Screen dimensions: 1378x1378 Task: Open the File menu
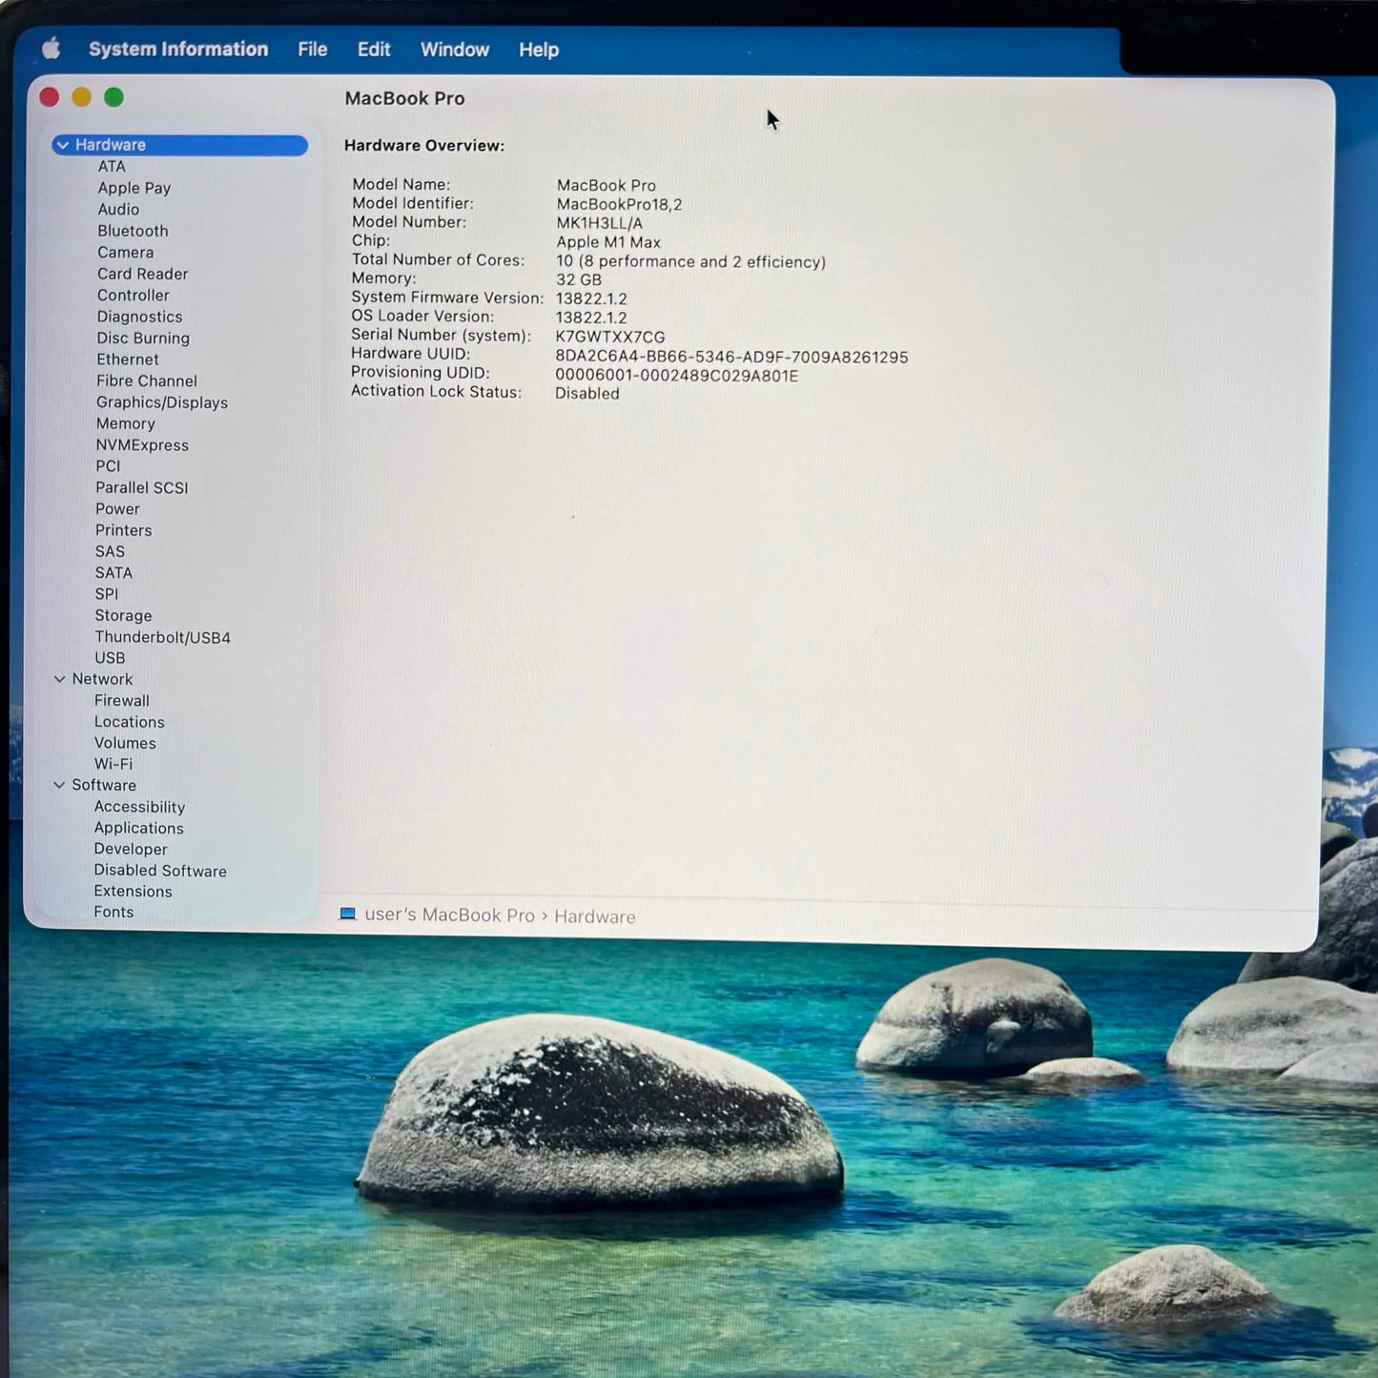312,49
